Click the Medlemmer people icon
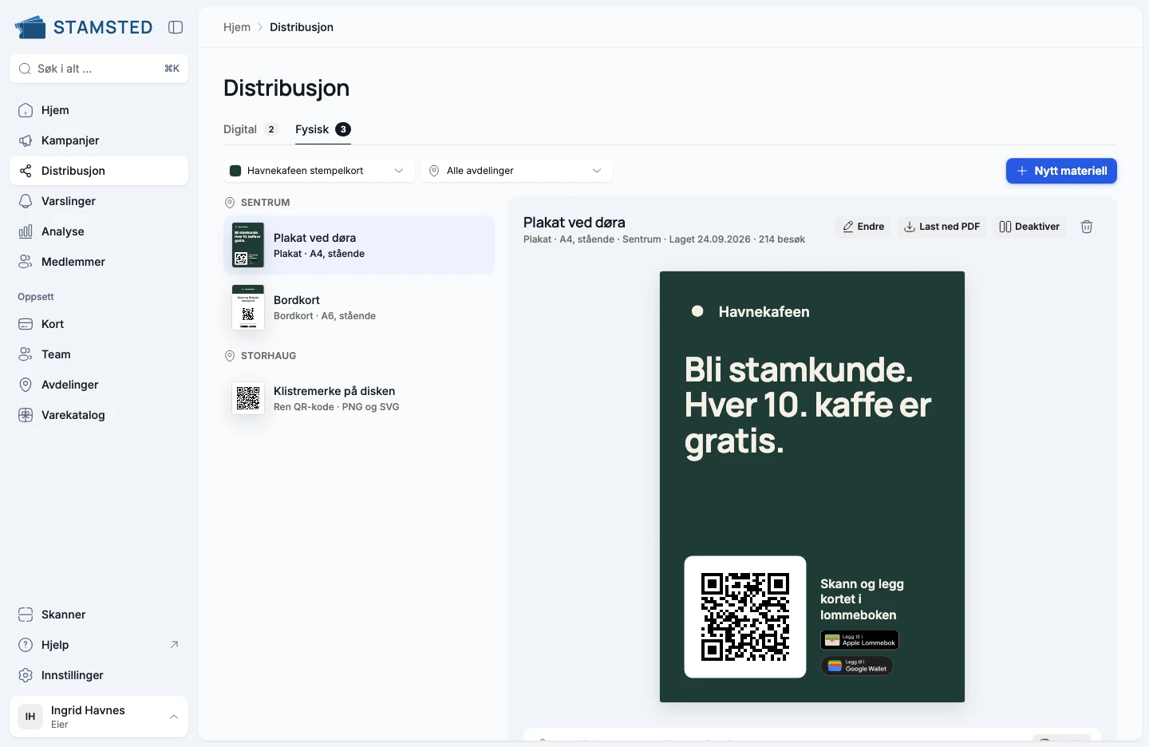Viewport: 1149px width, 747px height. pos(26,262)
